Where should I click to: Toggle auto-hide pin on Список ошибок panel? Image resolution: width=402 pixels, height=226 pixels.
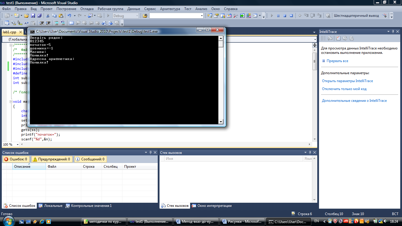click(150, 152)
